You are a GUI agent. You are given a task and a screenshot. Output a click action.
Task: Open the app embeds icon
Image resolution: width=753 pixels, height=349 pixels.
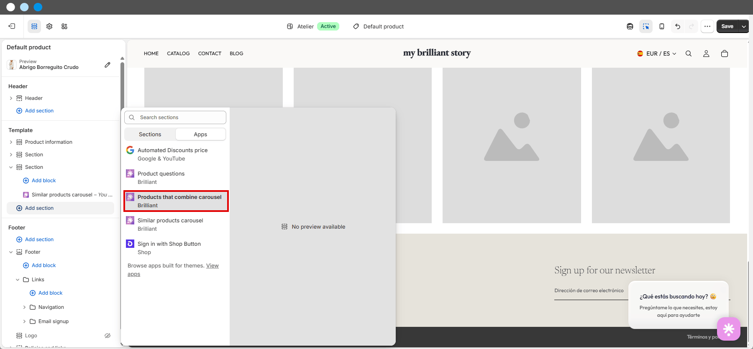[x=64, y=26]
